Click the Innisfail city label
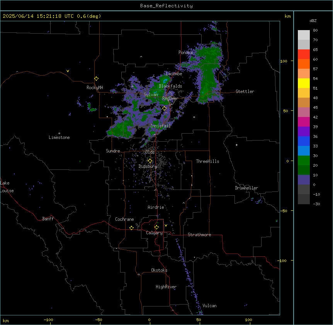 click(x=160, y=126)
